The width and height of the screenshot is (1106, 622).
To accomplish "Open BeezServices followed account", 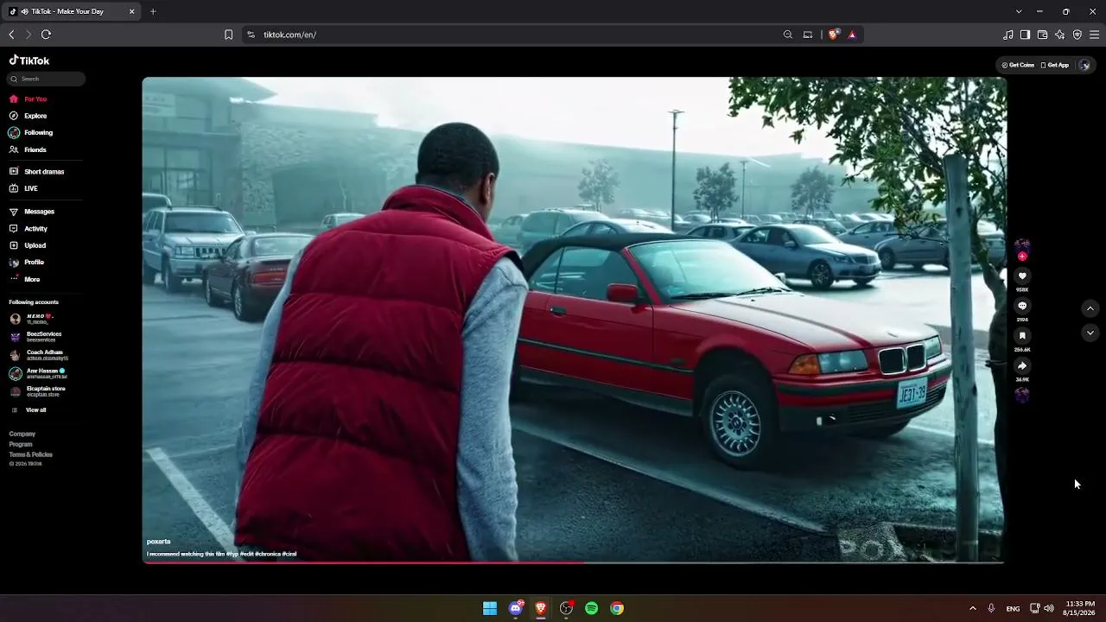I will click(35, 336).
